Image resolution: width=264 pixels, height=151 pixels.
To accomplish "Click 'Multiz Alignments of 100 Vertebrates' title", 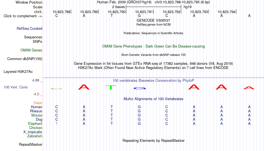I will 153,99.
